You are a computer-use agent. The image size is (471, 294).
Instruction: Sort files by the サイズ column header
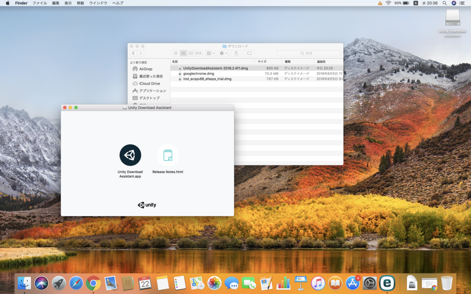(268, 62)
